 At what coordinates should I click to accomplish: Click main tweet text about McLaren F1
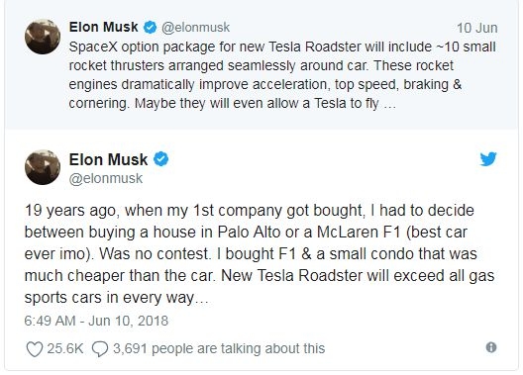[260, 253]
